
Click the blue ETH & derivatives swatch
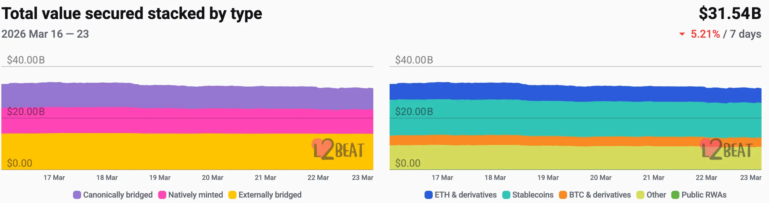429,195
